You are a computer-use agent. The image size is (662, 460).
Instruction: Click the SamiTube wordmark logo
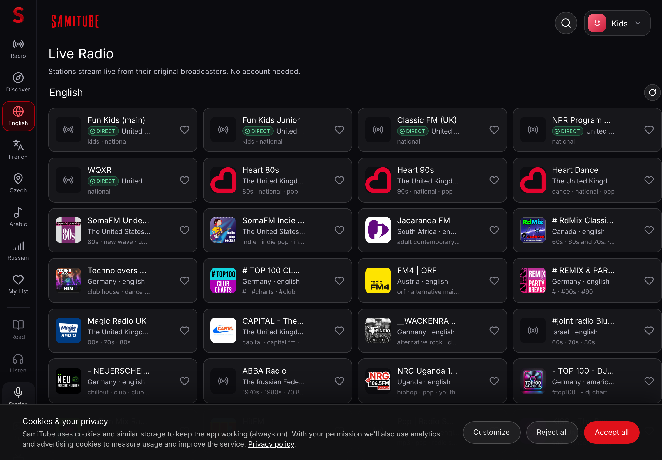[75, 21]
